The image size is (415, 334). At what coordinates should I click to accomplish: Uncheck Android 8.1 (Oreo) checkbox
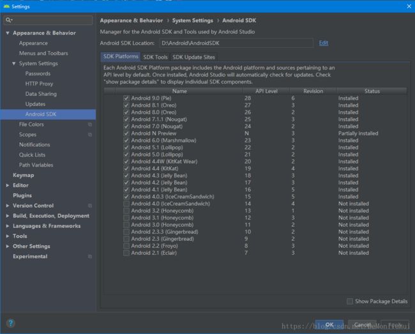[126, 105]
